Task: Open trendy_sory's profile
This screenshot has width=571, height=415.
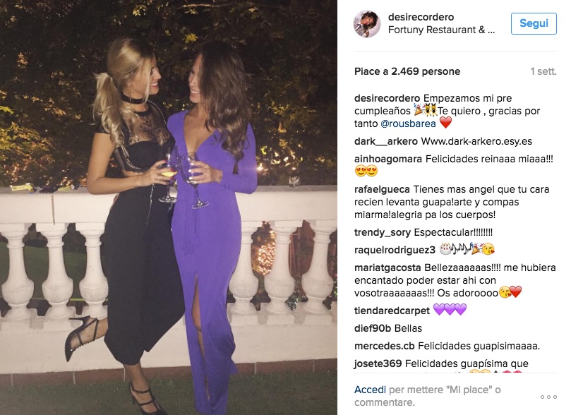Action: [383, 232]
